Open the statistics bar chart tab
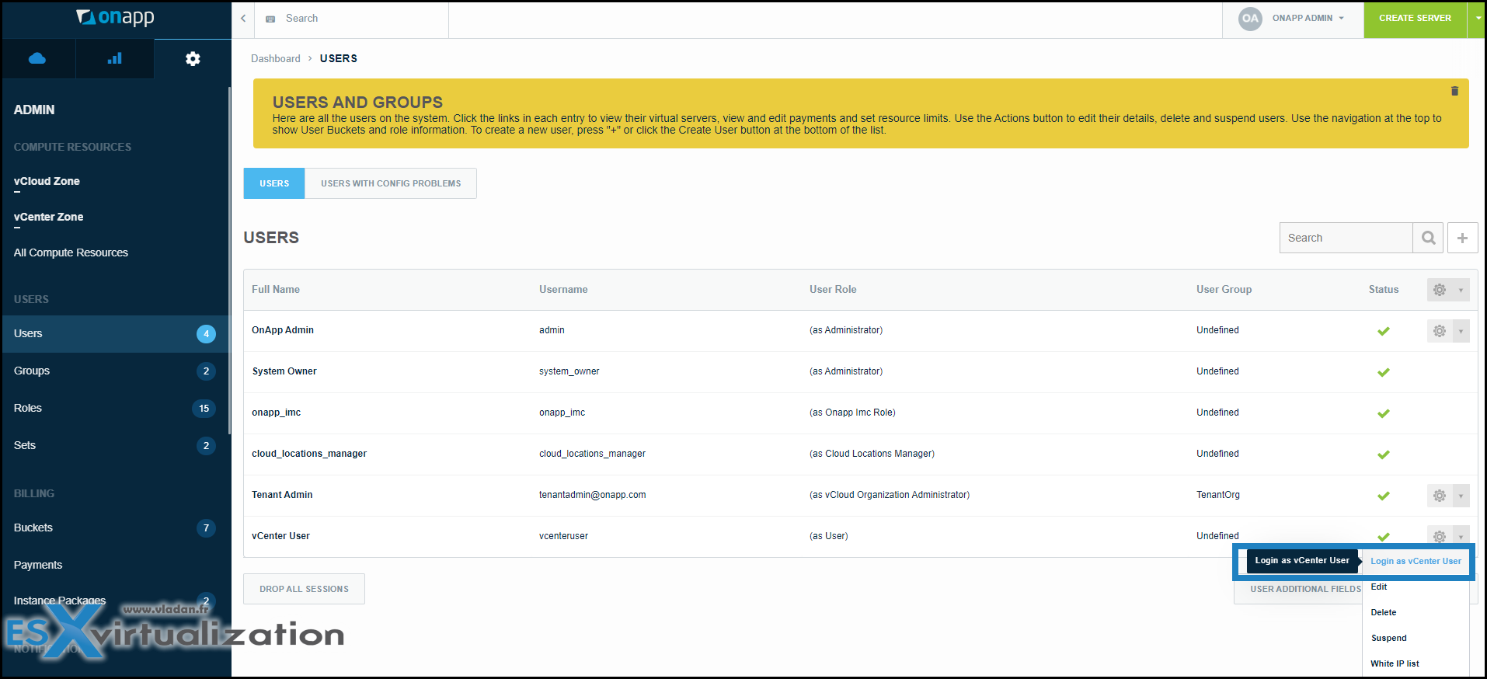The image size is (1487, 679). tap(114, 58)
